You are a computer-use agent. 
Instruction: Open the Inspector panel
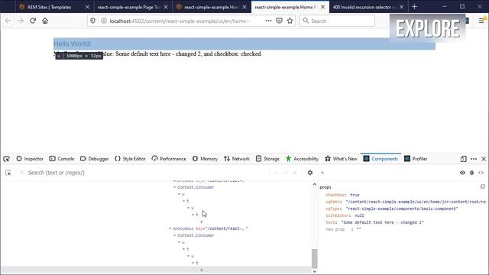pyautogui.click(x=30, y=159)
